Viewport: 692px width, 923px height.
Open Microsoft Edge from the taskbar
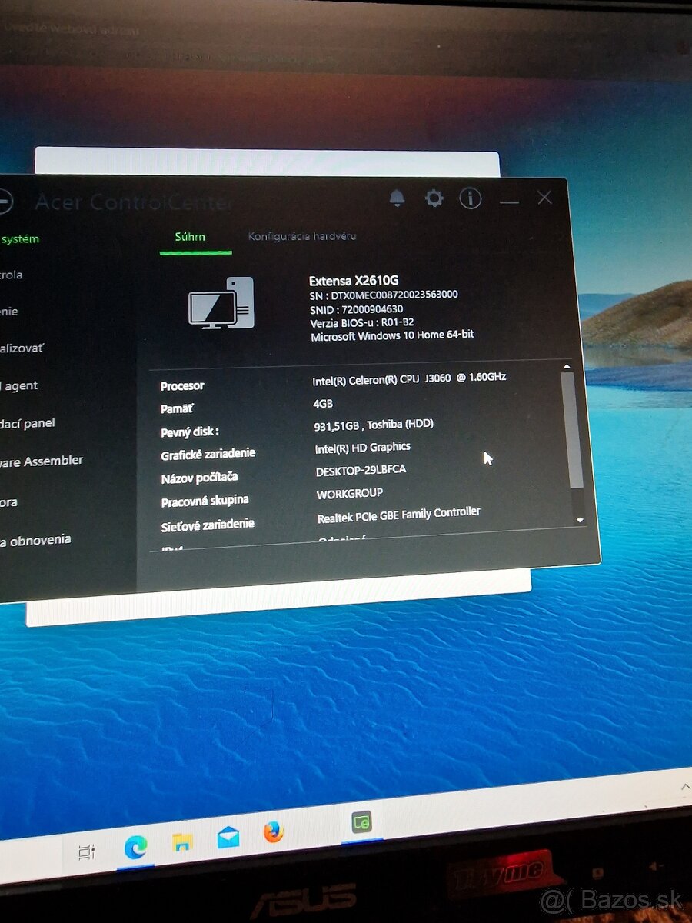(x=136, y=846)
